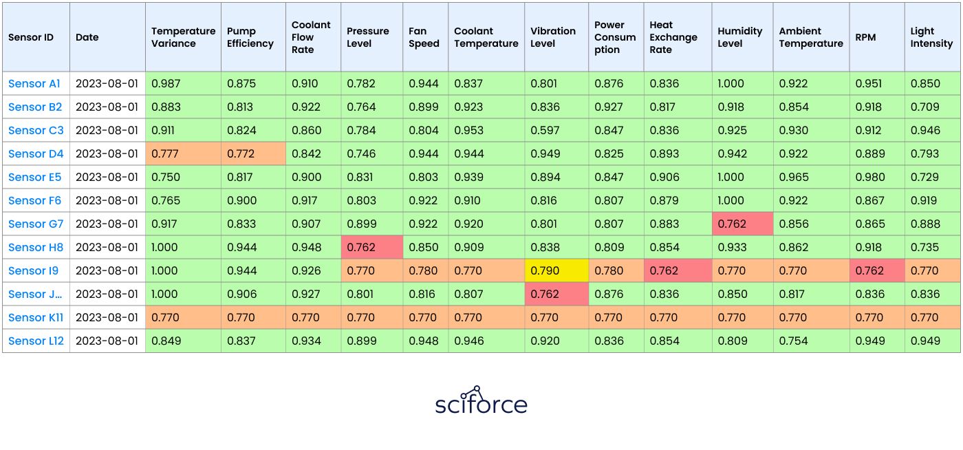963x450 pixels.
Task: Select the Light Intensity column header
Action: [x=932, y=37]
